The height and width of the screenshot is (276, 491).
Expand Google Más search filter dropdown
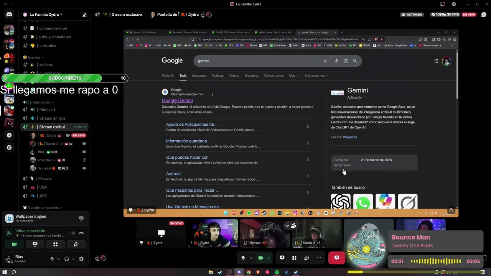click(294, 76)
